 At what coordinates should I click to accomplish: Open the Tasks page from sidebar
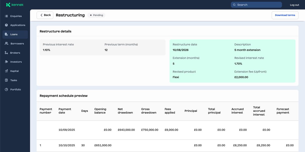coord(14,80)
